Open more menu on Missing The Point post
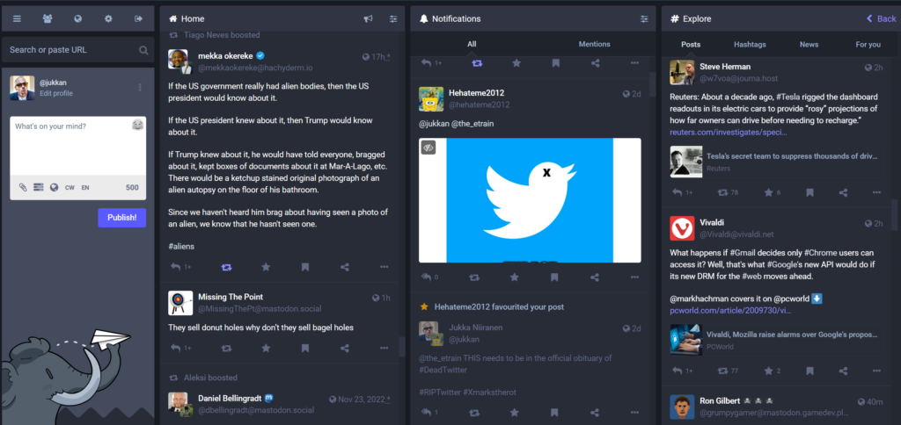The height and width of the screenshot is (425, 901). 384,348
